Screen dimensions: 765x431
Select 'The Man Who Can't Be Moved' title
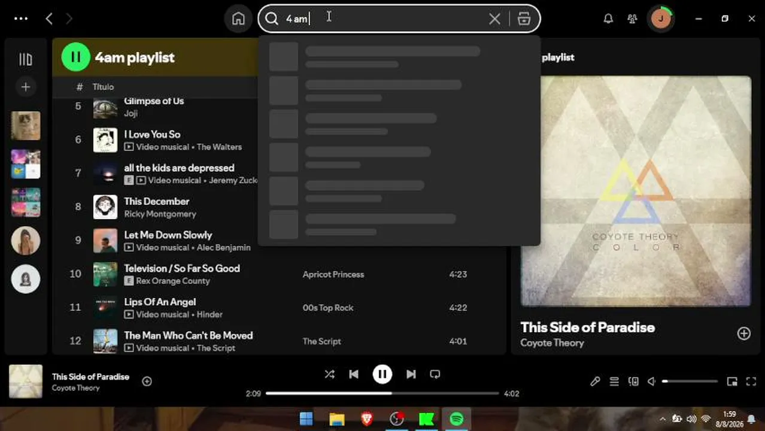[x=188, y=336]
